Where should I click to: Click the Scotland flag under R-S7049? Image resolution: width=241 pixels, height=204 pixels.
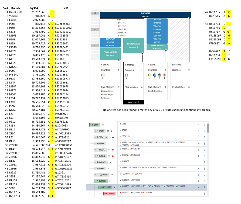(155, 75)
